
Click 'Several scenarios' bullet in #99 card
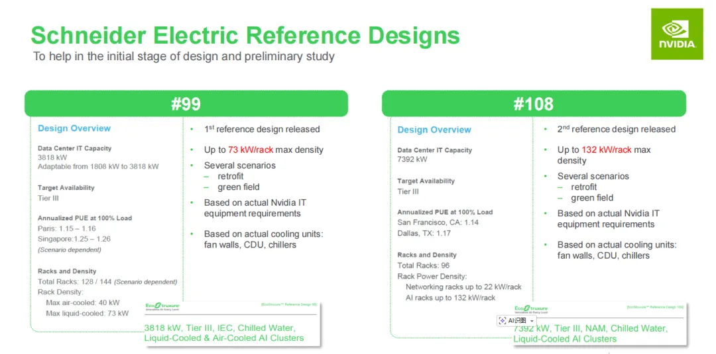tap(240, 165)
